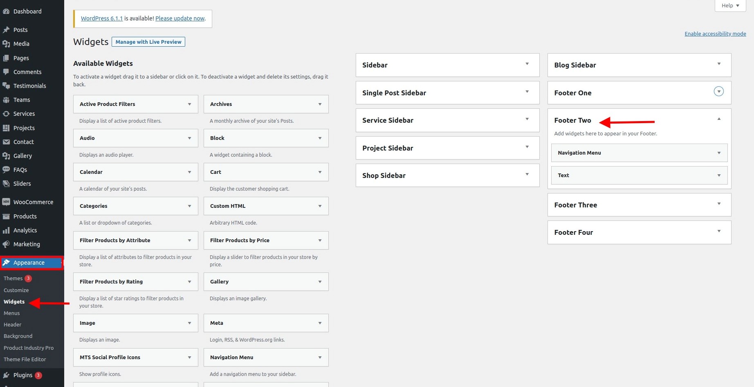Click WordPress 6.1.1 link
The image size is (754, 387).
pyautogui.click(x=102, y=18)
